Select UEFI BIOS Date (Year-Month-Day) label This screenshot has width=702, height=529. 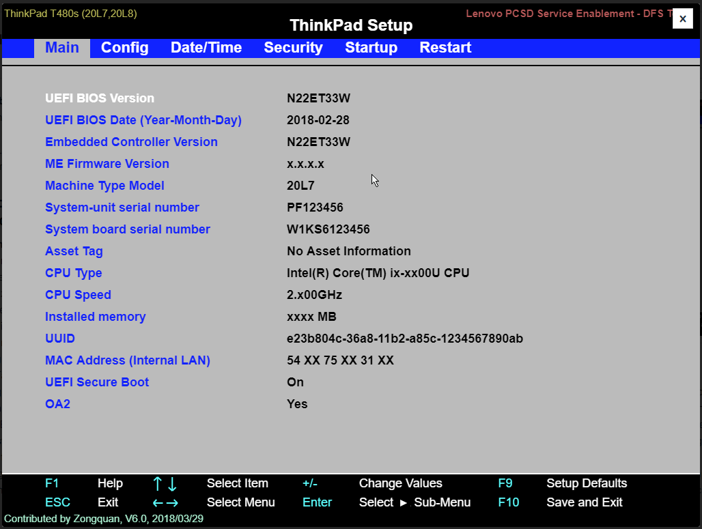[143, 120]
